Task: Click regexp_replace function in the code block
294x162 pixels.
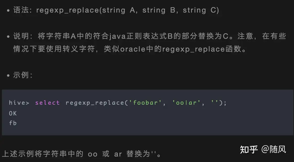Action: click(x=94, y=103)
